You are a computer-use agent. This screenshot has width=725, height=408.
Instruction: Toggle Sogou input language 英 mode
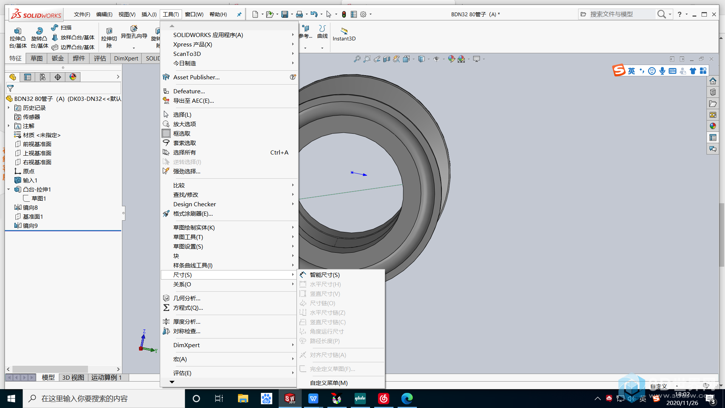631,71
